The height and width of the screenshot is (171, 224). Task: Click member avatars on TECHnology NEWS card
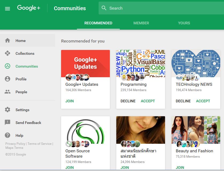(188, 77)
